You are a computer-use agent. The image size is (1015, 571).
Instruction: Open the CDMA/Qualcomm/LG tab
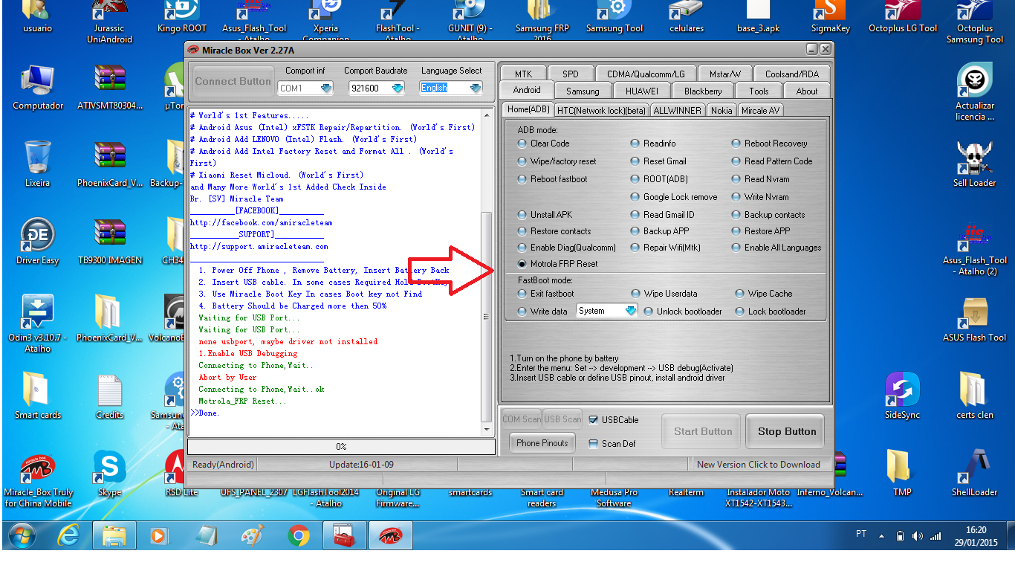pyautogui.click(x=646, y=74)
